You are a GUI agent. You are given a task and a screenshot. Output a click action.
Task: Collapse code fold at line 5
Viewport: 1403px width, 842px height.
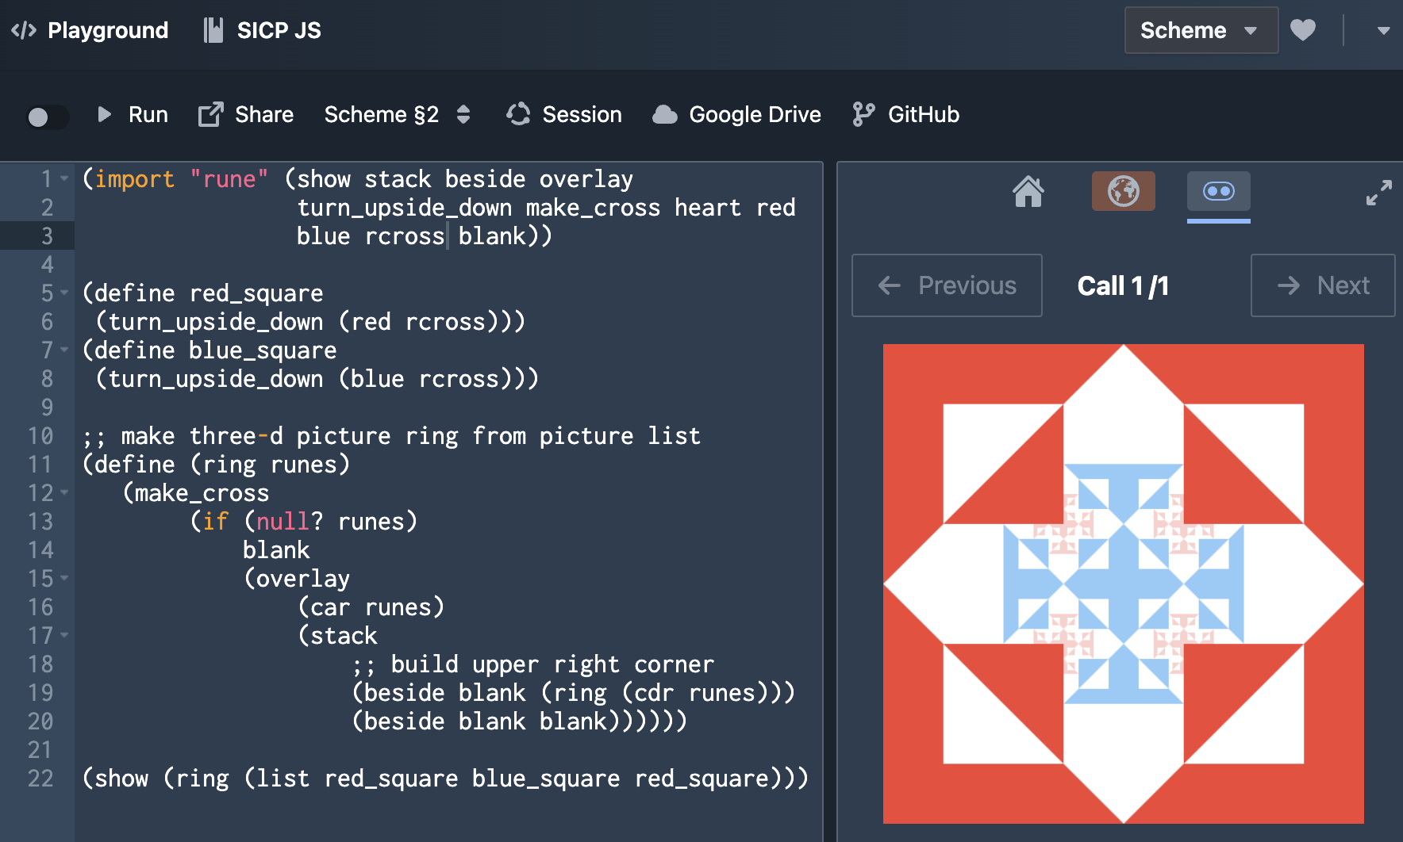tap(64, 293)
